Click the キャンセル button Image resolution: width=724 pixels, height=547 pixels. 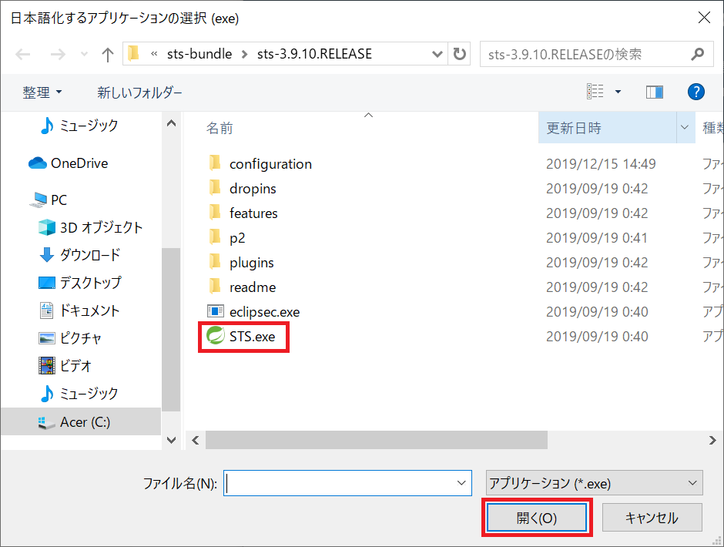coord(652,518)
